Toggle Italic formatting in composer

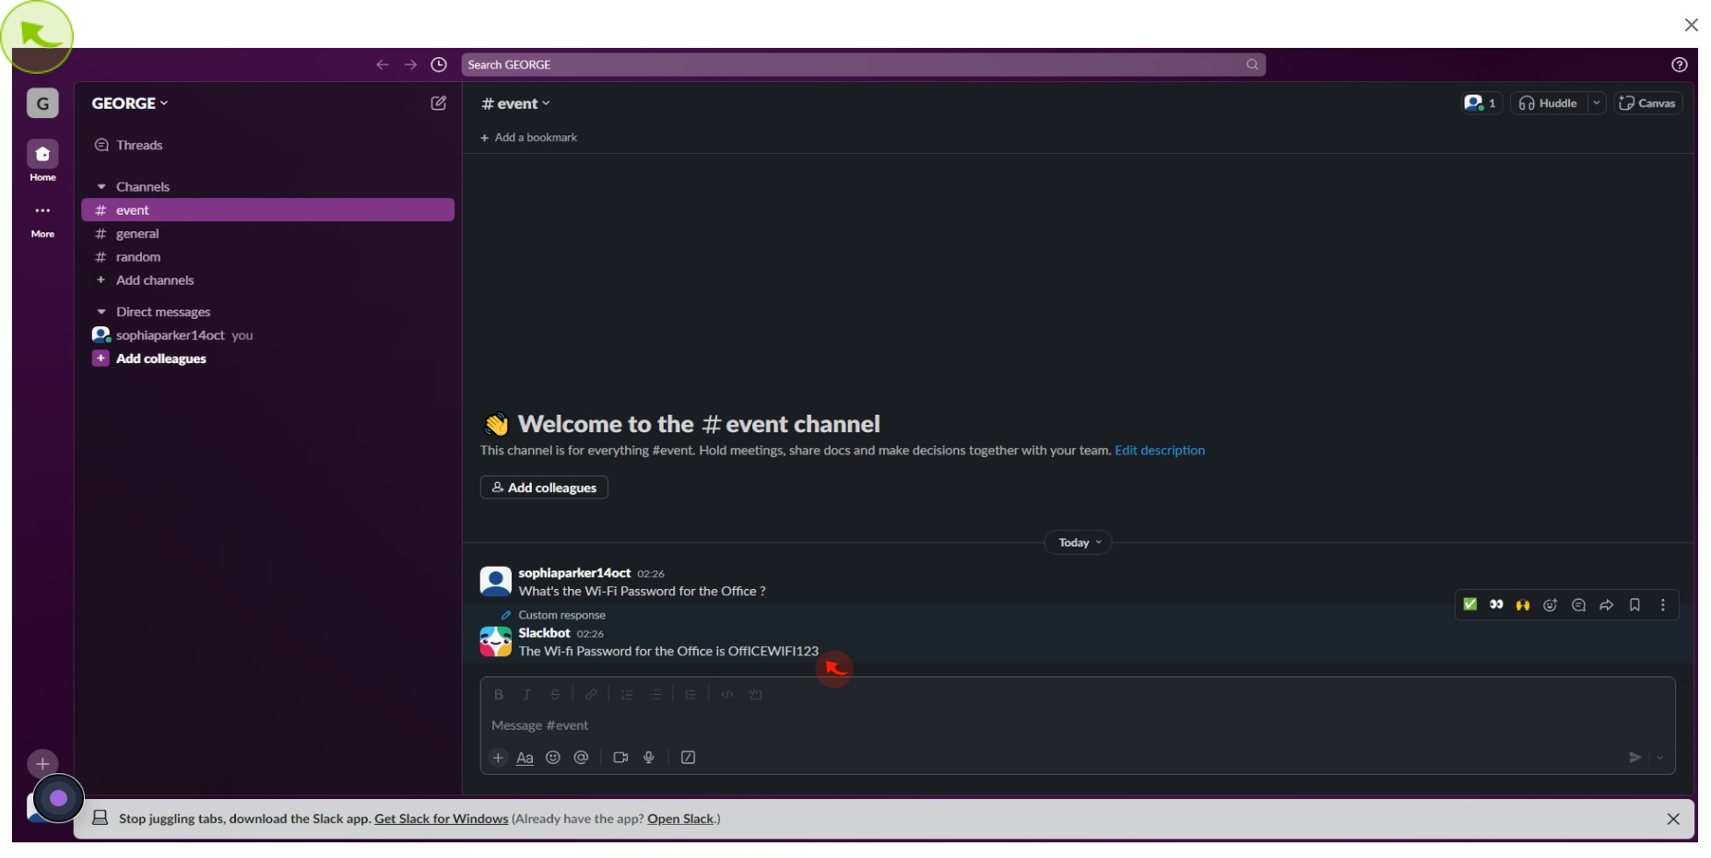click(526, 694)
